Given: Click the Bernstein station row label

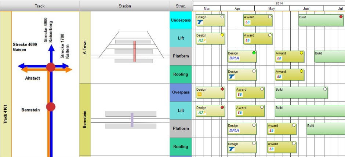Looking at the screenshot, I should [85, 119].
